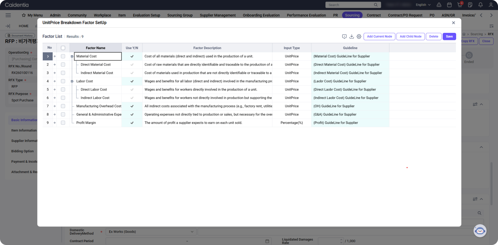Open the shopping cart with badge
Viewport: 498px width, 245px height.
click(x=460, y=5)
